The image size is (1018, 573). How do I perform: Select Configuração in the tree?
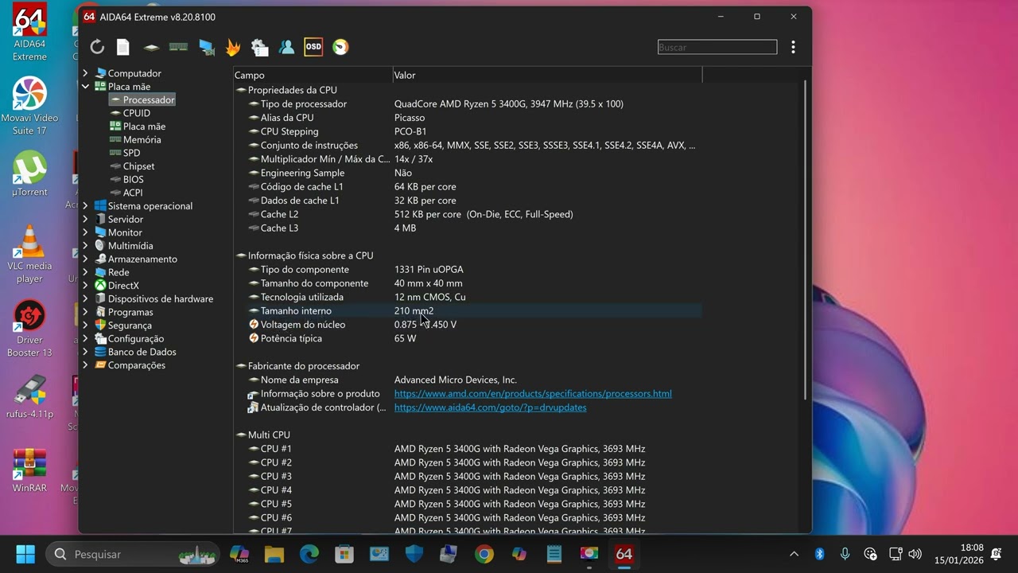(136, 338)
